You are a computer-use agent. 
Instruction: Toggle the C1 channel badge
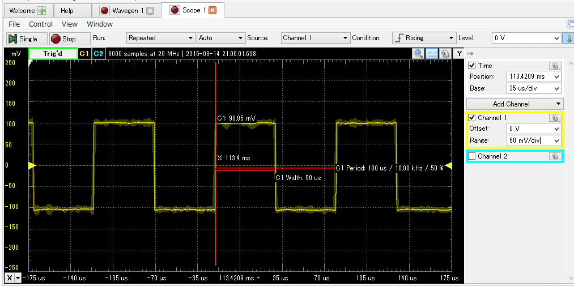point(84,53)
